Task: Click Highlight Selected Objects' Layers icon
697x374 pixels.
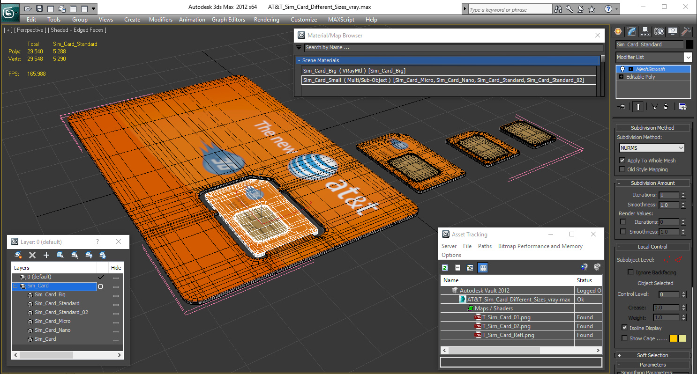Action: (x=75, y=255)
